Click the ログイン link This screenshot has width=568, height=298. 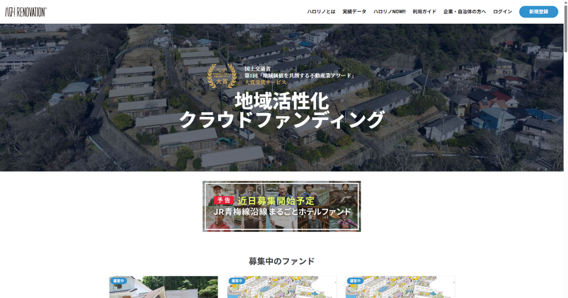point(502,11)
